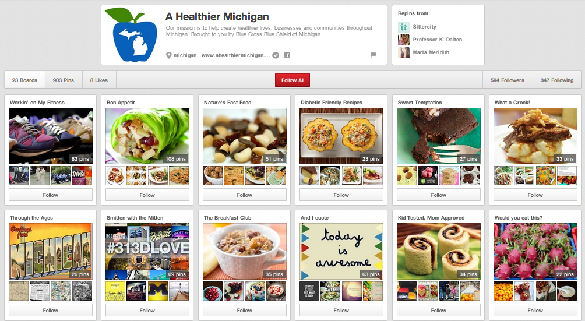The image size is (585, 321).
Task: Click the verified website checkmark icon
Action: point(276,55)
